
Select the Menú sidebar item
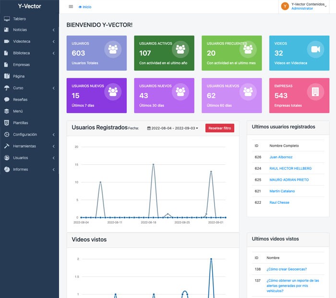pos(18,112)
